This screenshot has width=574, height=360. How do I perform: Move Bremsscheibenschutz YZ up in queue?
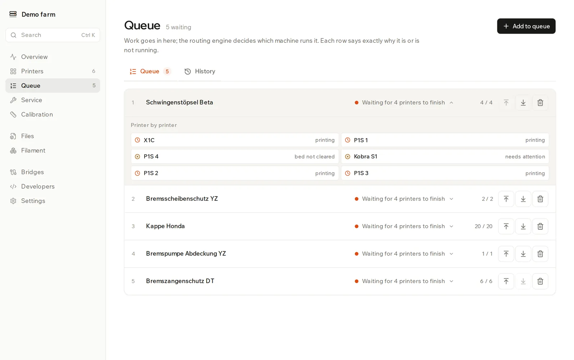click(506, 199)
